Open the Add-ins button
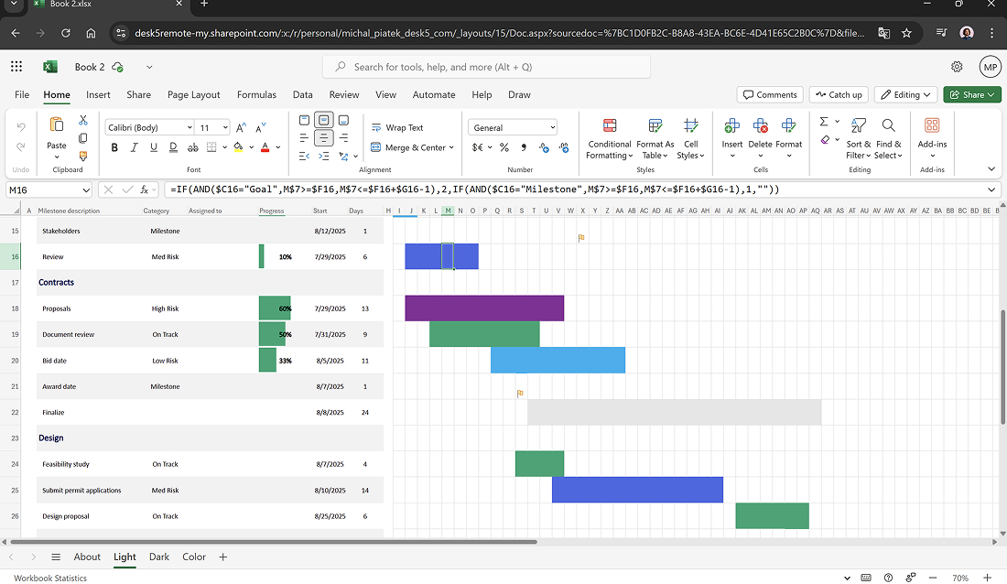The width and height of the screenshot is (1007, 584). pos(932,136)
